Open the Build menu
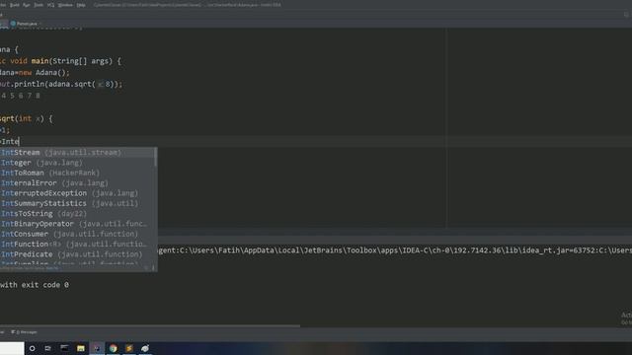The height and width of the screenshot is (355, 632). click(14, 5)
